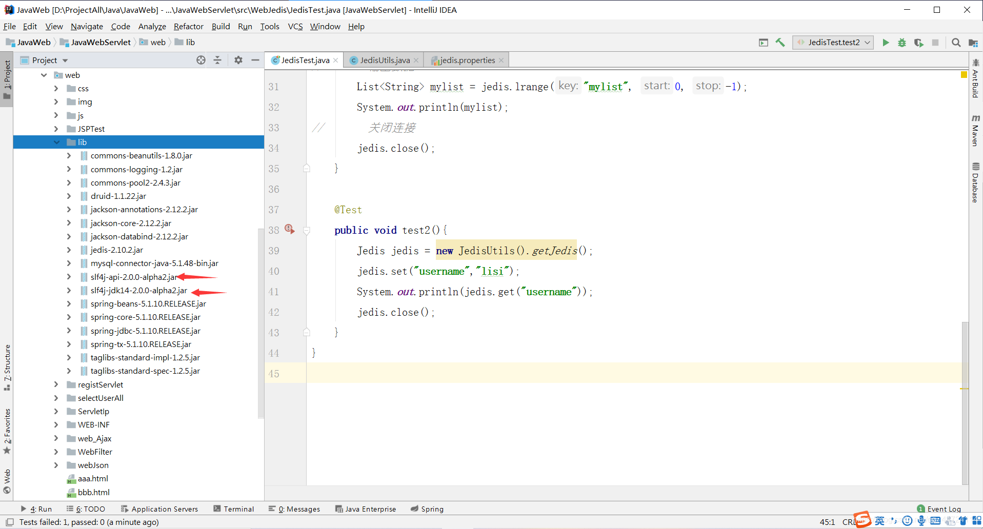Viewport: 983px width, 529px height.
Task: Open the Database tool window
Action: click(x=975, y=182)
